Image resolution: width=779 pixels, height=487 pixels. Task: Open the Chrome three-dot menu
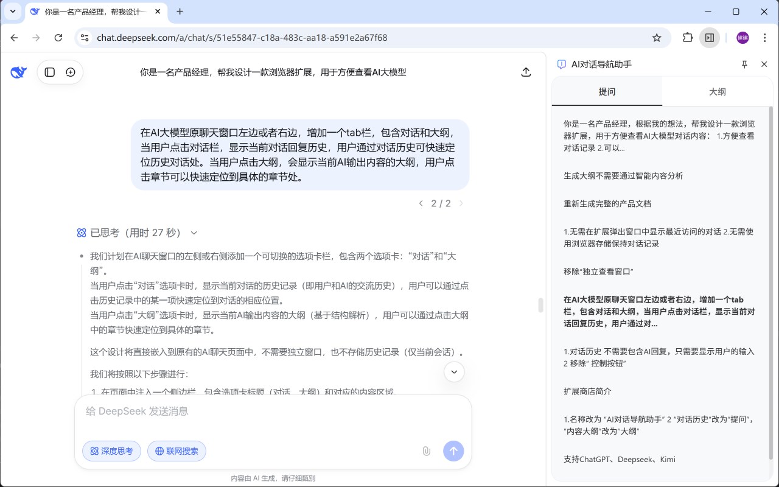click(x=764, y=38)
